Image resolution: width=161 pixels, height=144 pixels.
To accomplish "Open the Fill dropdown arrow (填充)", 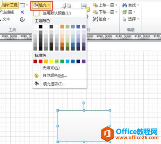I will (49, 5).
